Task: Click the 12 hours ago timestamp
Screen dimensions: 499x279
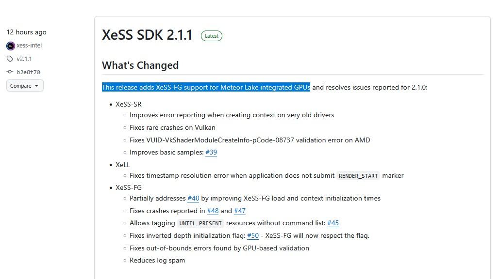Action: 26,32
